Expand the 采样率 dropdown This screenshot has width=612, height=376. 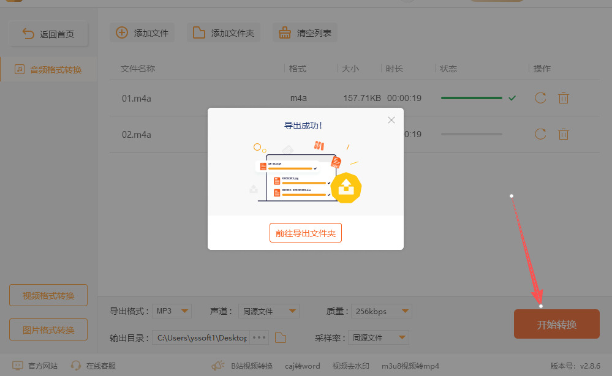pyautogui.click(x=379, y=337)
